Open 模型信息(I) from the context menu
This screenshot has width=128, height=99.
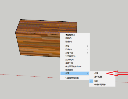tap(75, 35)
